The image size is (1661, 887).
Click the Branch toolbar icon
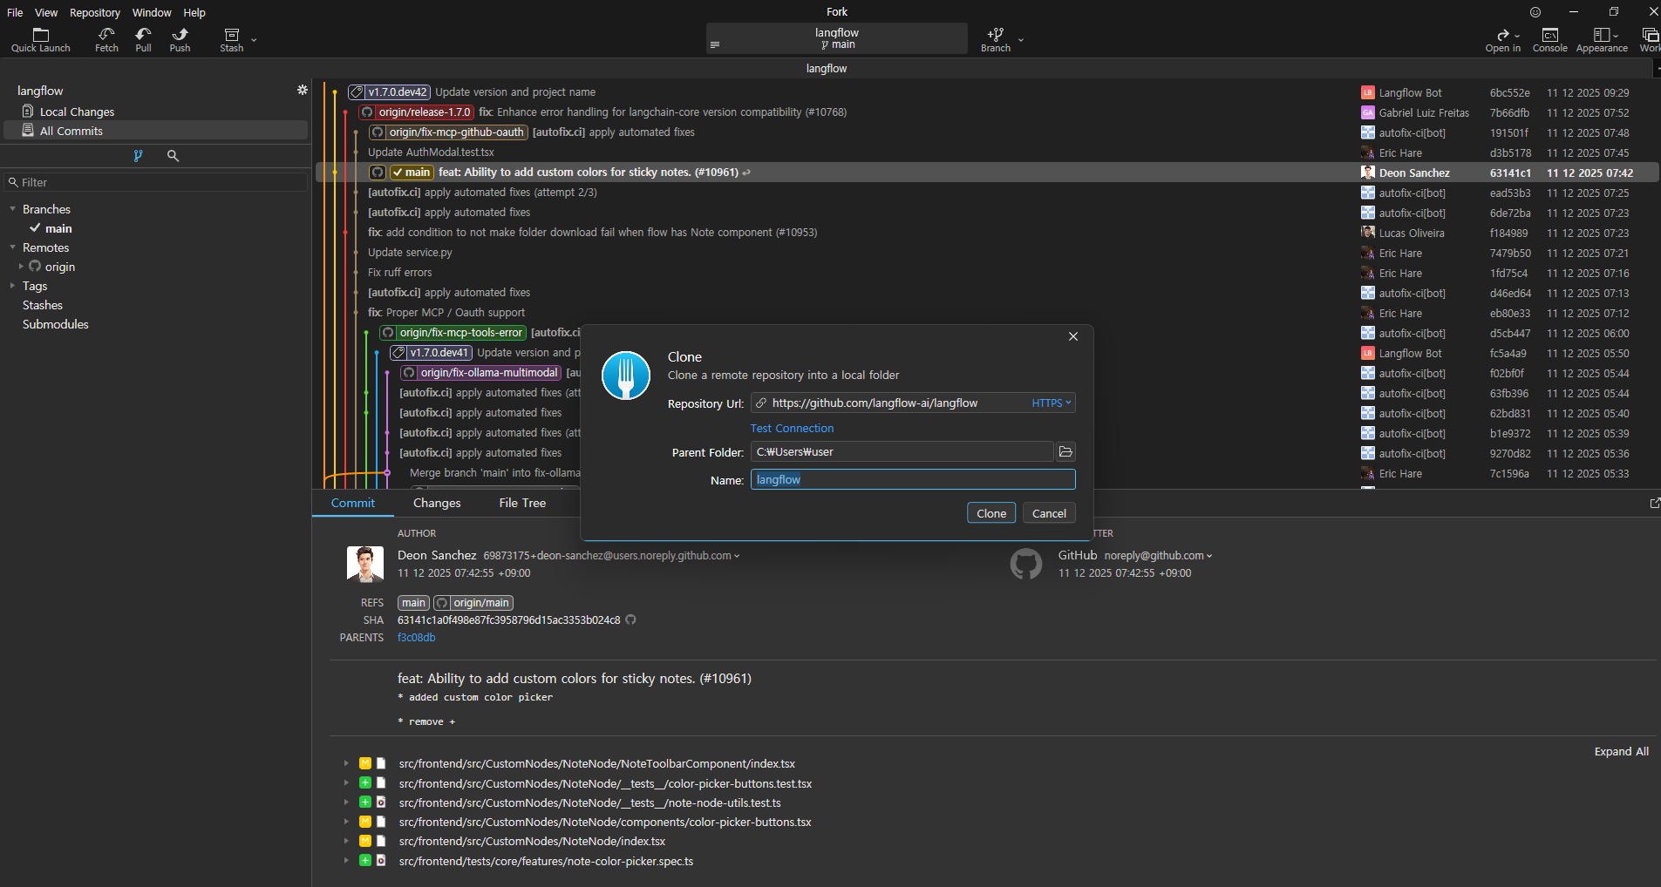[995, 39]
